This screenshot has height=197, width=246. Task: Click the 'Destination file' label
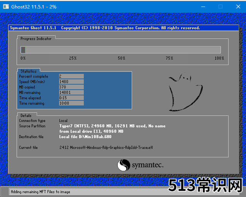tap(31, 137)
